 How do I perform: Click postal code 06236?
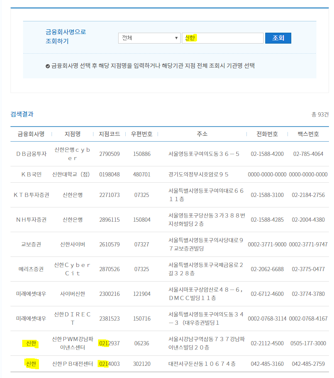point(142,343)
